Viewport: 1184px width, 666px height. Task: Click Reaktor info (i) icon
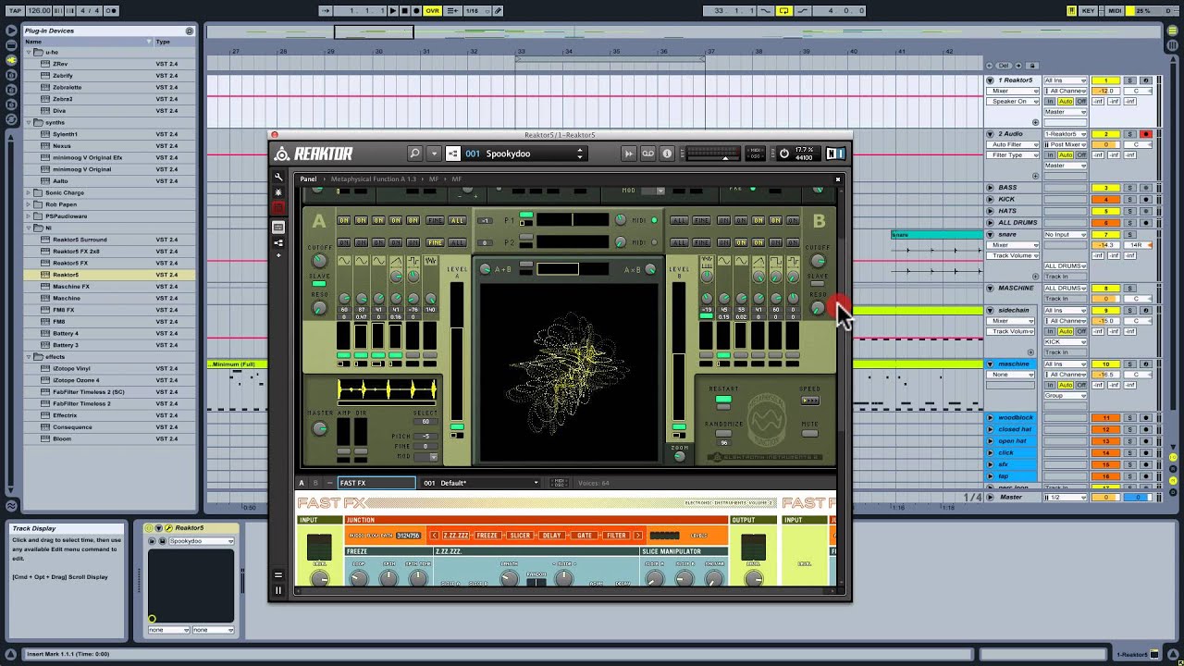tap(667, 154)
